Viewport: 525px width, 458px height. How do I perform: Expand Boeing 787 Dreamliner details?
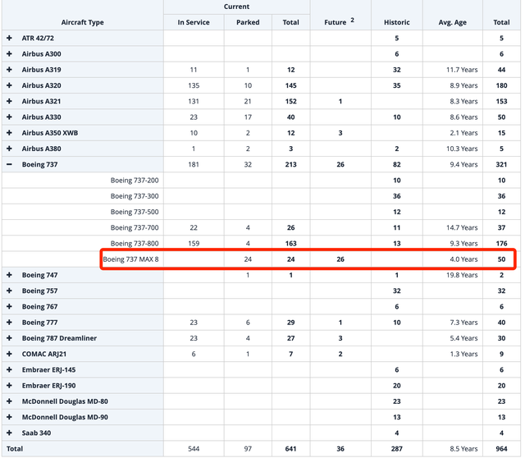point(10,338)
